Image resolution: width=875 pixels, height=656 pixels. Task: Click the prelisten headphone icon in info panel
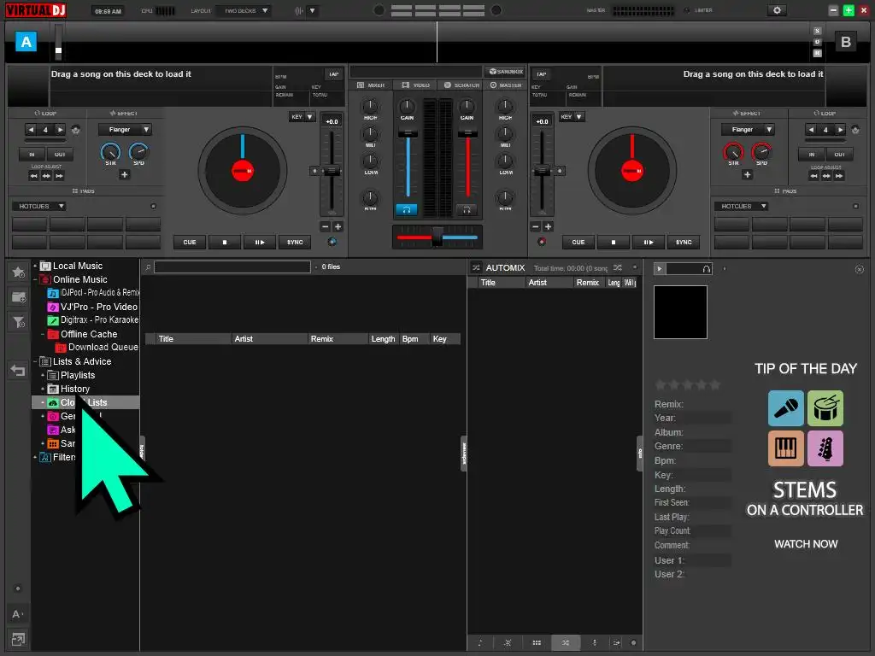tap(707, 269)
